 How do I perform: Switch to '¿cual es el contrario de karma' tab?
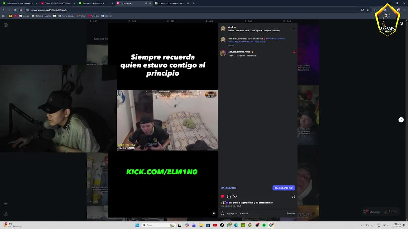tap(171, 3)
